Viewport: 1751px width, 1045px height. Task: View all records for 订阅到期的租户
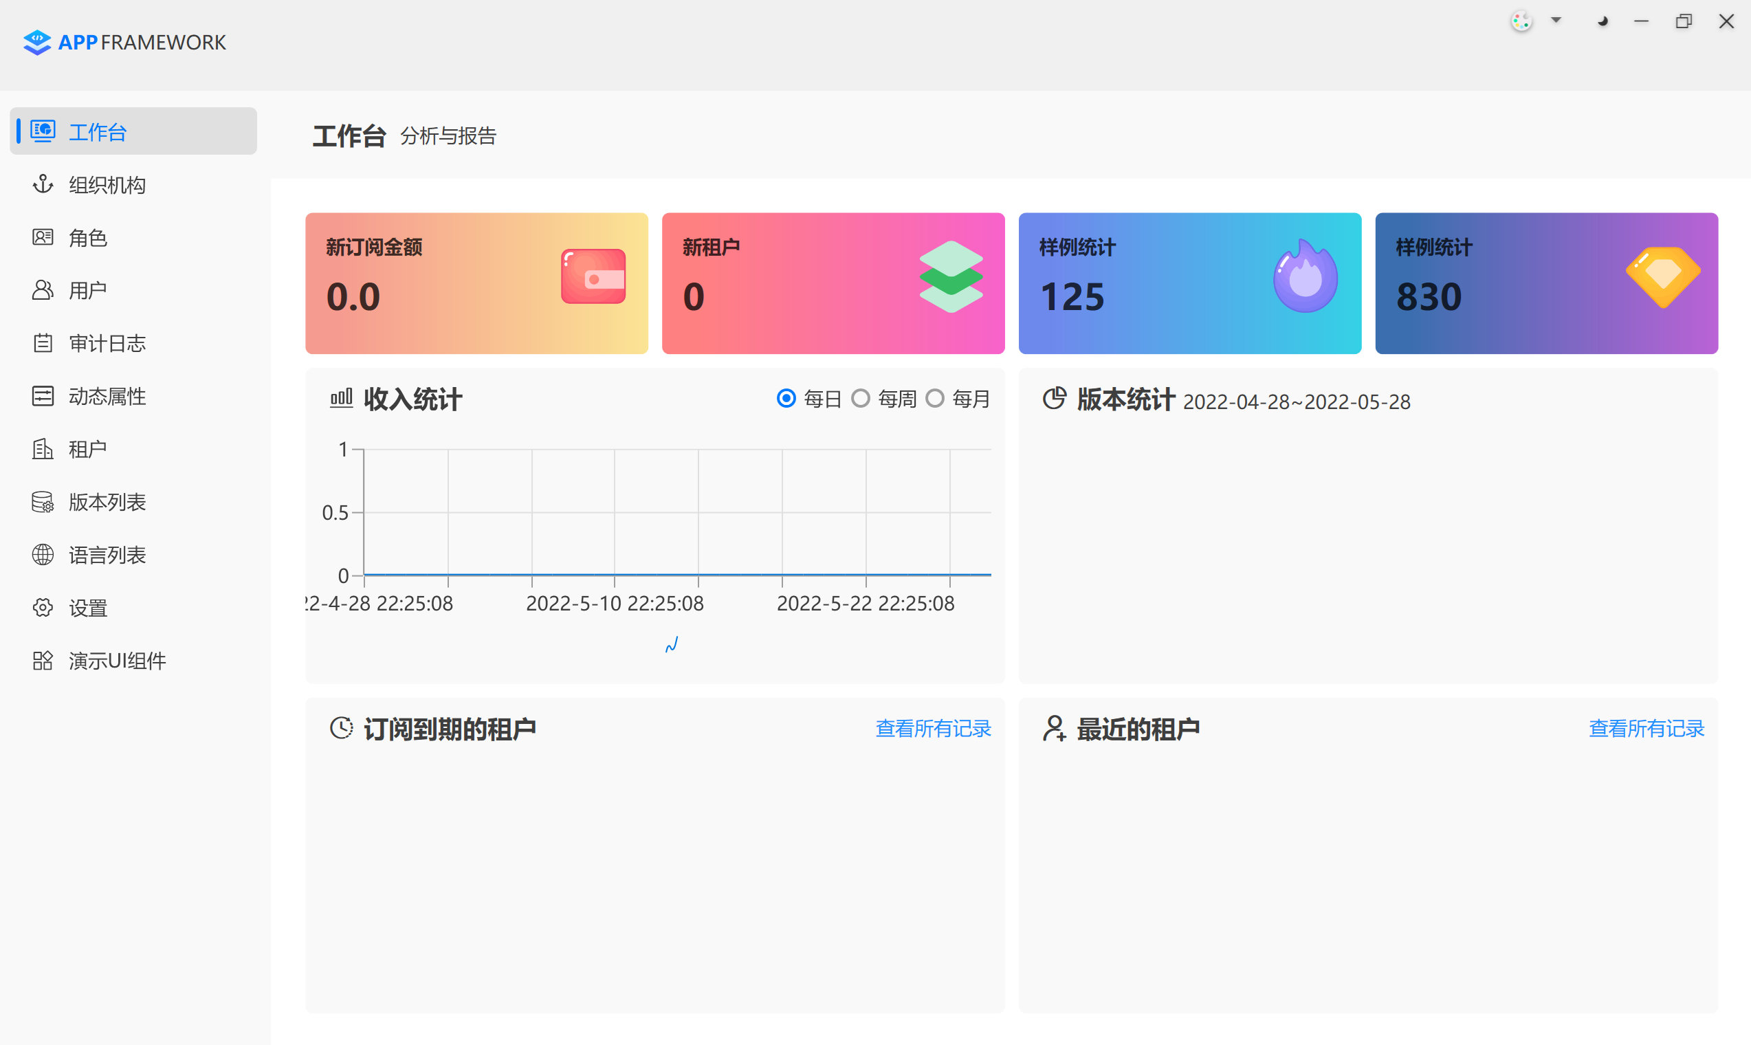[933, 728]
